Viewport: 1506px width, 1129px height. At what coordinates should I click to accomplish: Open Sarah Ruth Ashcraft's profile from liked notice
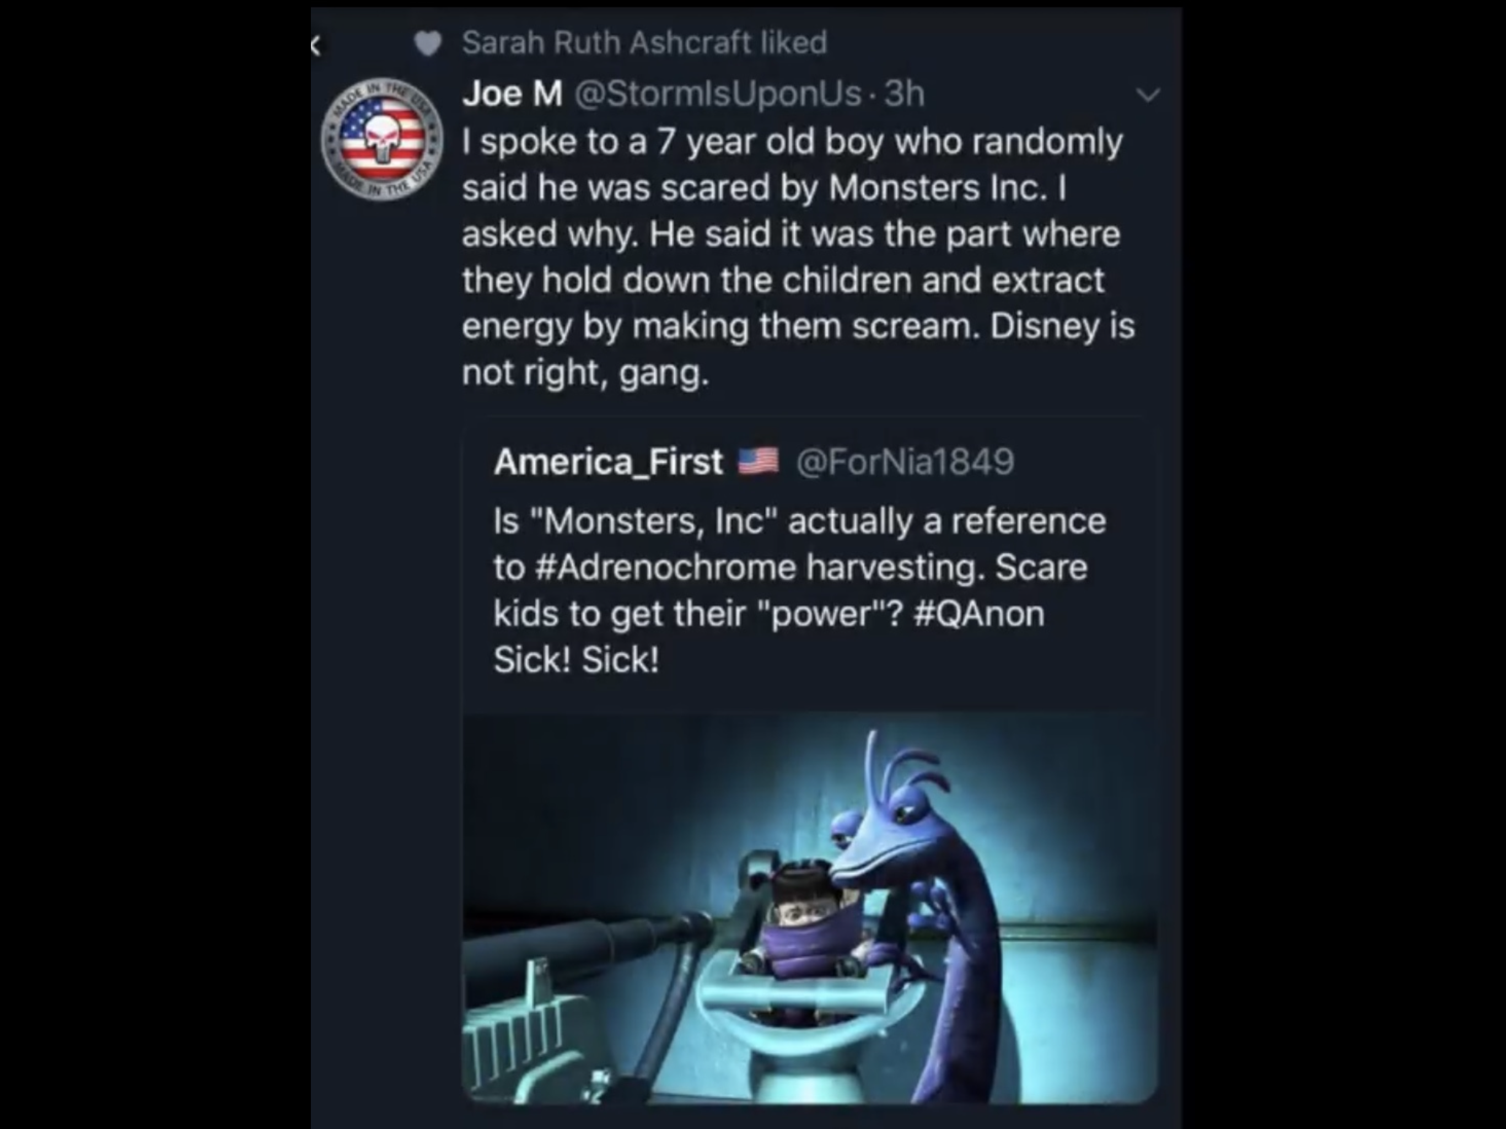point(606,42)
